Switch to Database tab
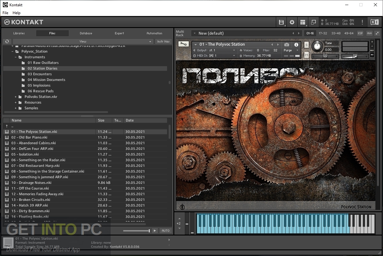 click(x=86, y=33)
